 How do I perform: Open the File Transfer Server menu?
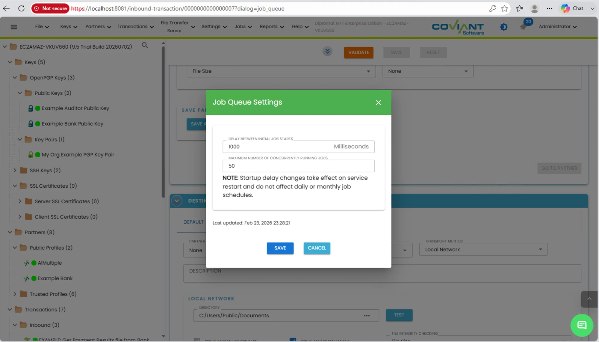(178, 27)
